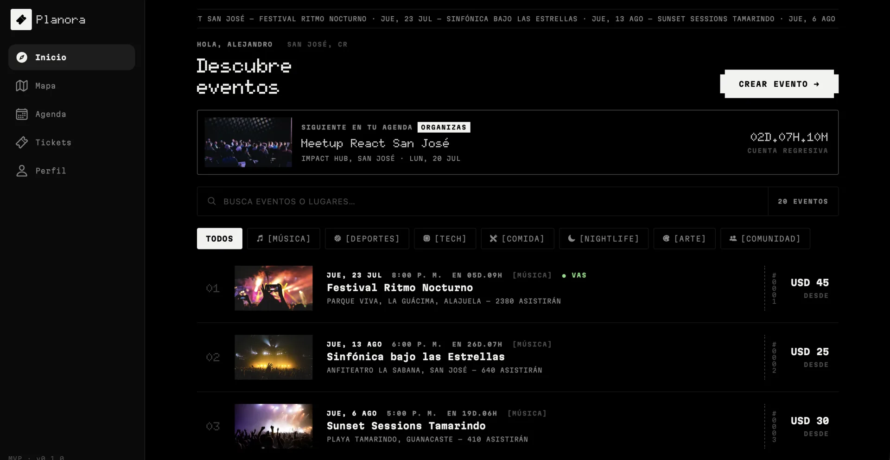
Task: Click the countdown 02D.07H.10M timer
Action: tap(789, 137)
